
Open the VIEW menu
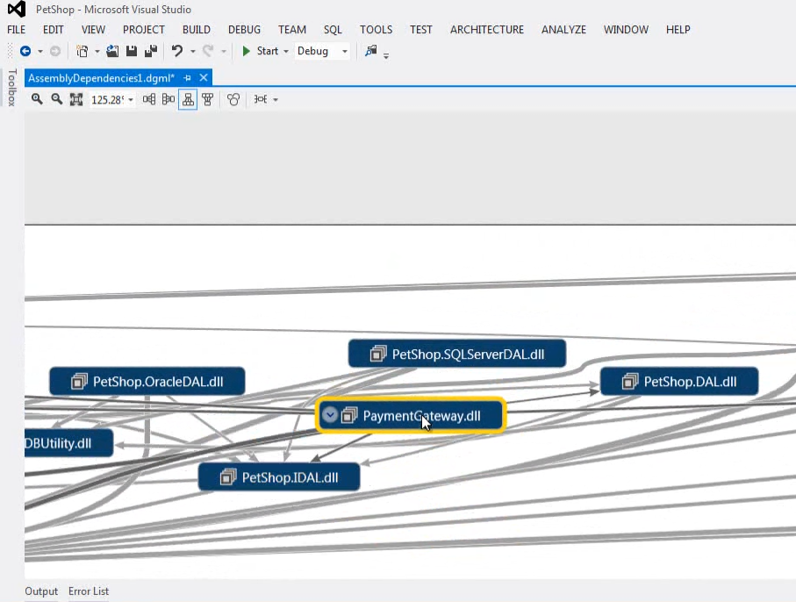point(93,30)
